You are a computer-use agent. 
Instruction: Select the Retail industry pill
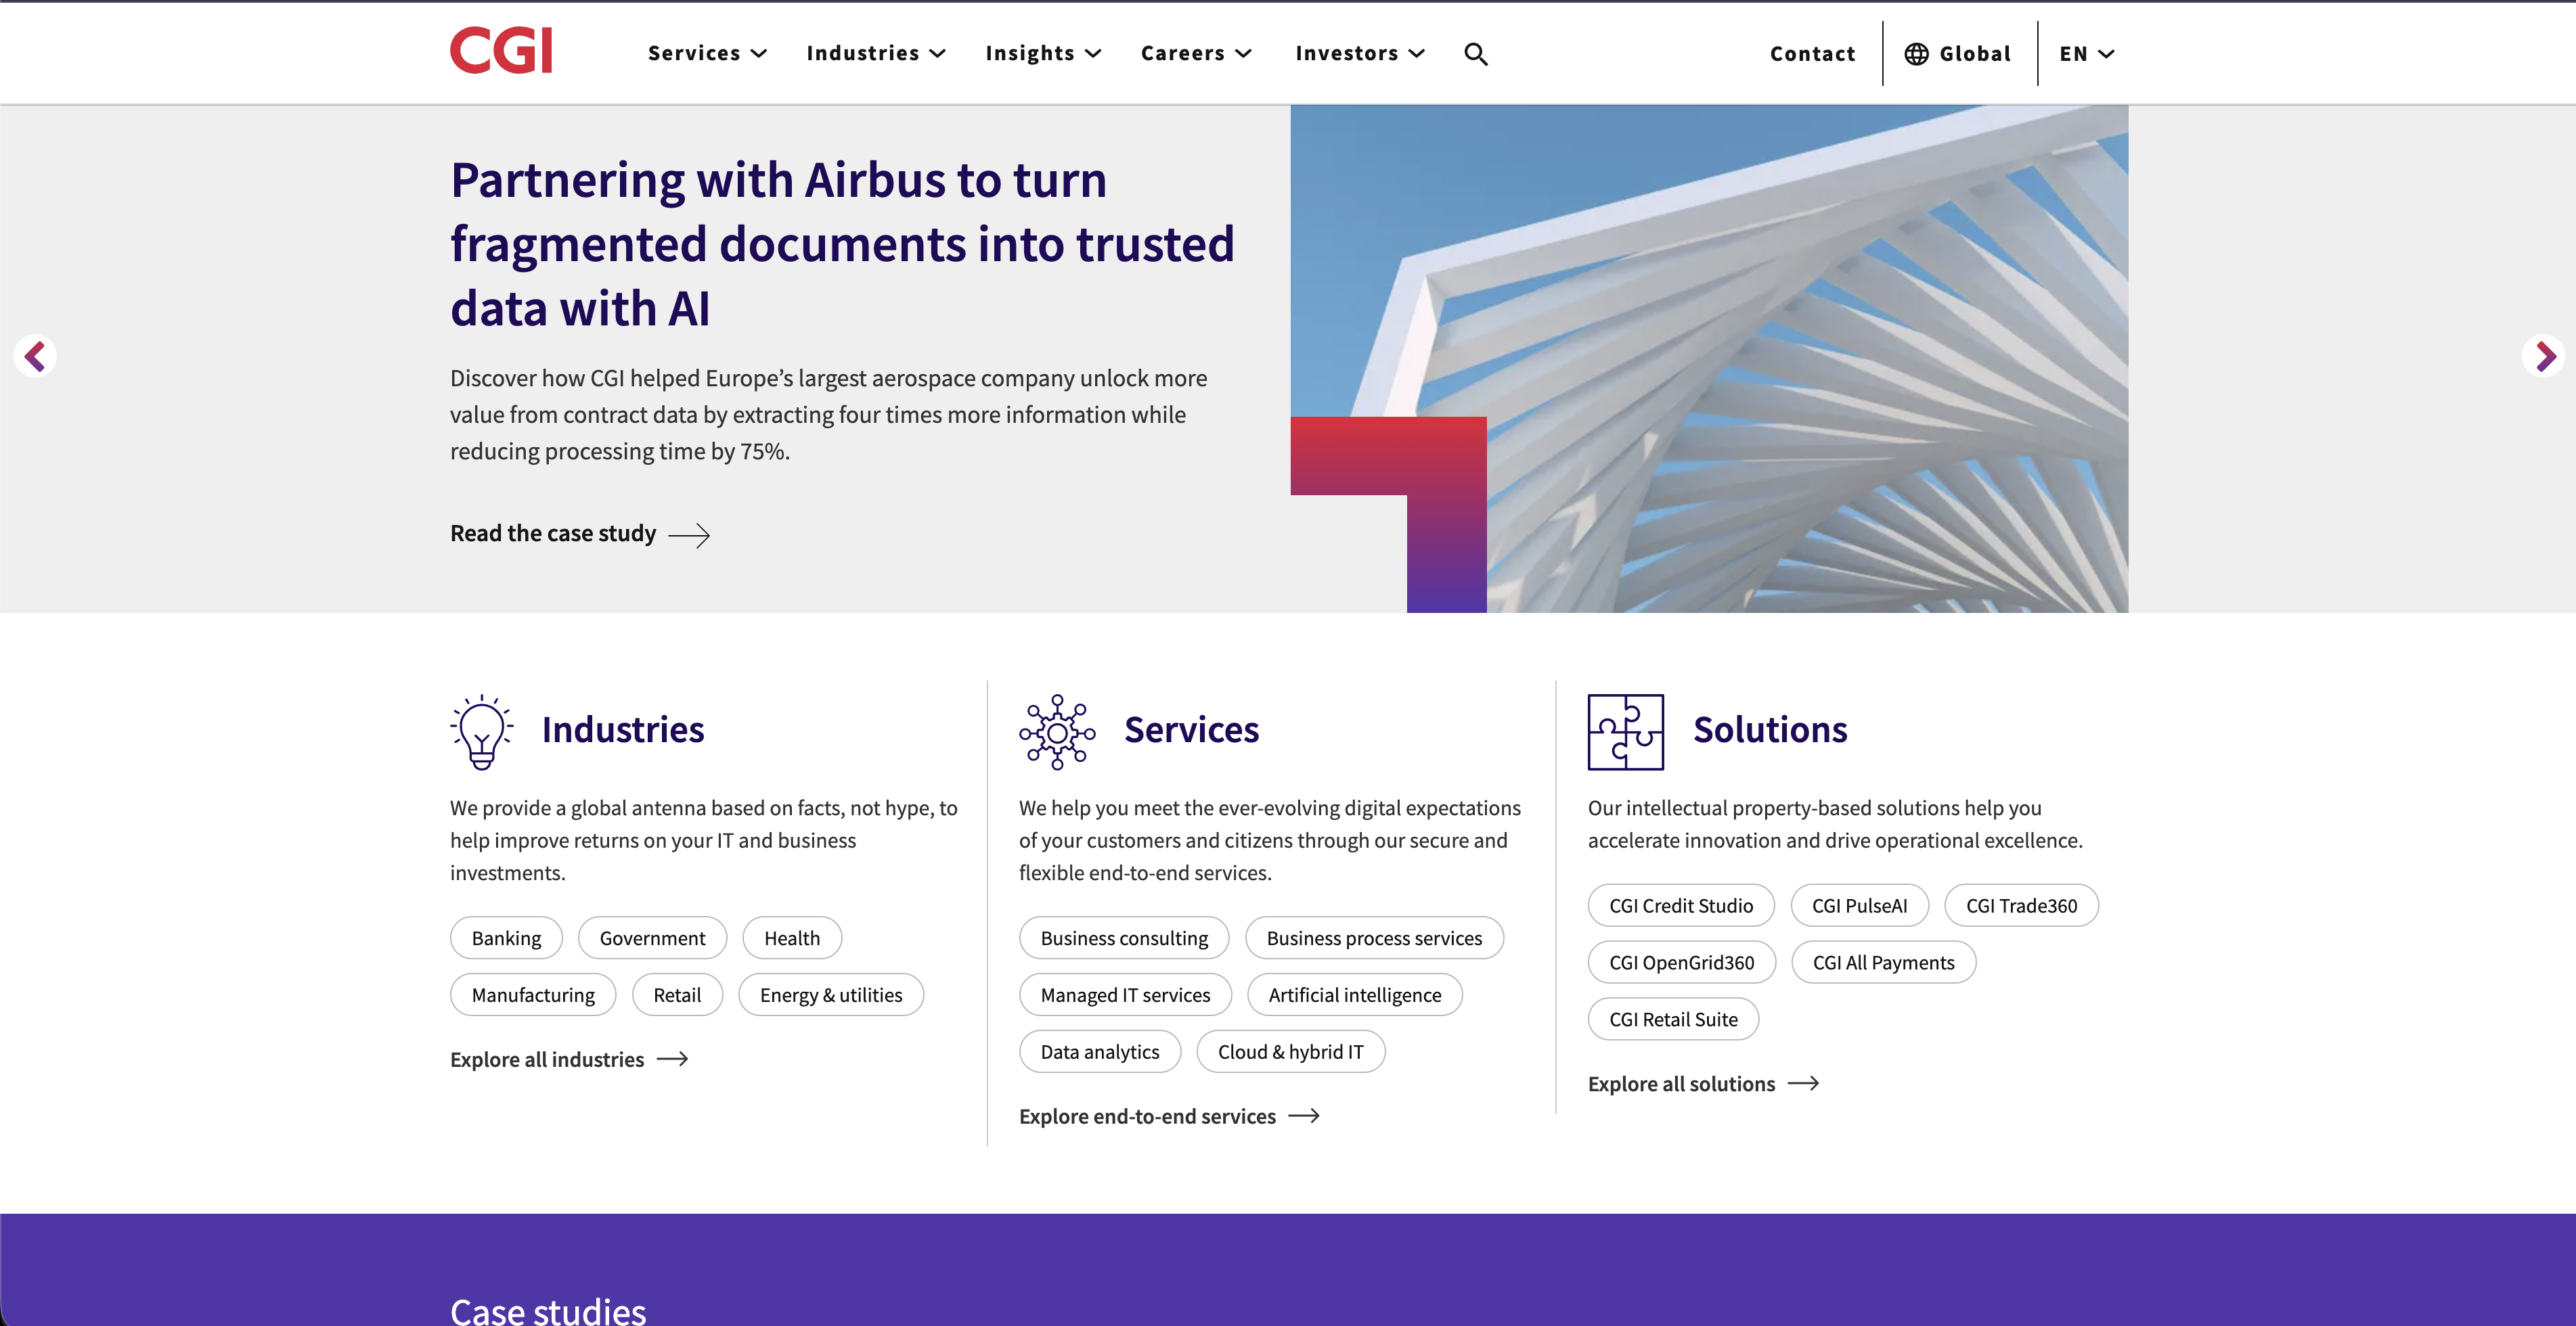677,995
